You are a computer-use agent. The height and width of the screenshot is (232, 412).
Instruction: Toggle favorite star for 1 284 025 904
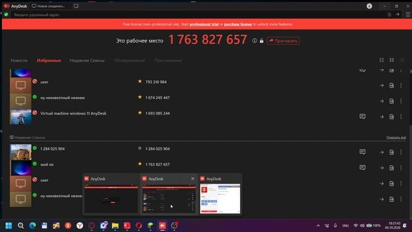pos(140,148)
